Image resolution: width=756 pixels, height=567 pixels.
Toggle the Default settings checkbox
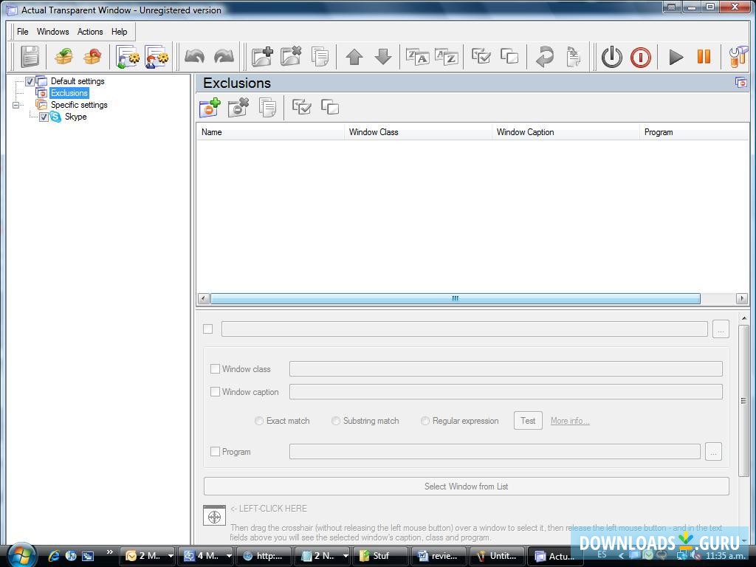[x=30, y=81]
